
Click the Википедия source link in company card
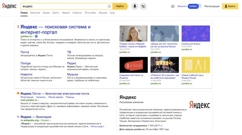click(x=161, y=121)
